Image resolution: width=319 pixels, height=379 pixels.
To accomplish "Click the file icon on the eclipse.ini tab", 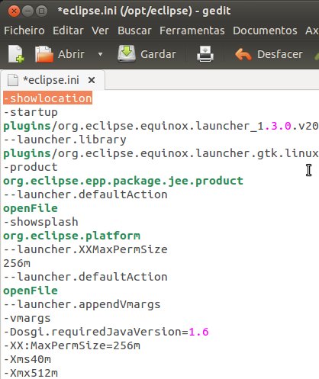I will [13, 80].
